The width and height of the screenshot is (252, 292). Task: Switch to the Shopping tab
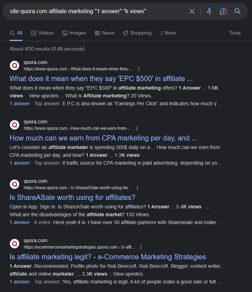[x=137, y=33]
